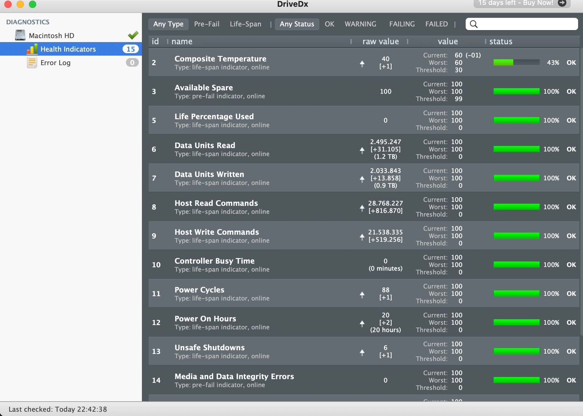Click the OK status of Unsafe Shutdowns
Viewport: 583px width, 416px height.
click(x=571, y=351)
